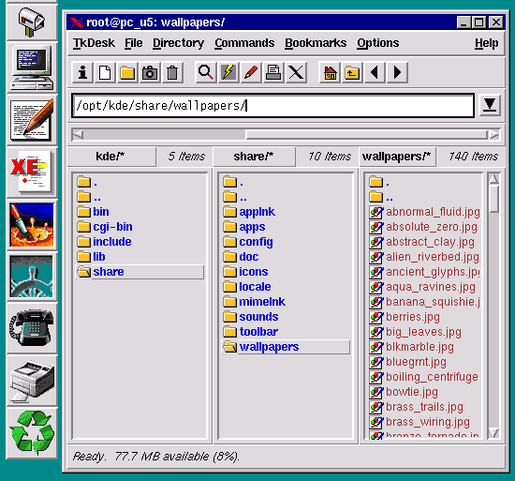Select the lib folder
Viewport: 515px width, 481px height.
pyautogui.click(x=92, y=257)
